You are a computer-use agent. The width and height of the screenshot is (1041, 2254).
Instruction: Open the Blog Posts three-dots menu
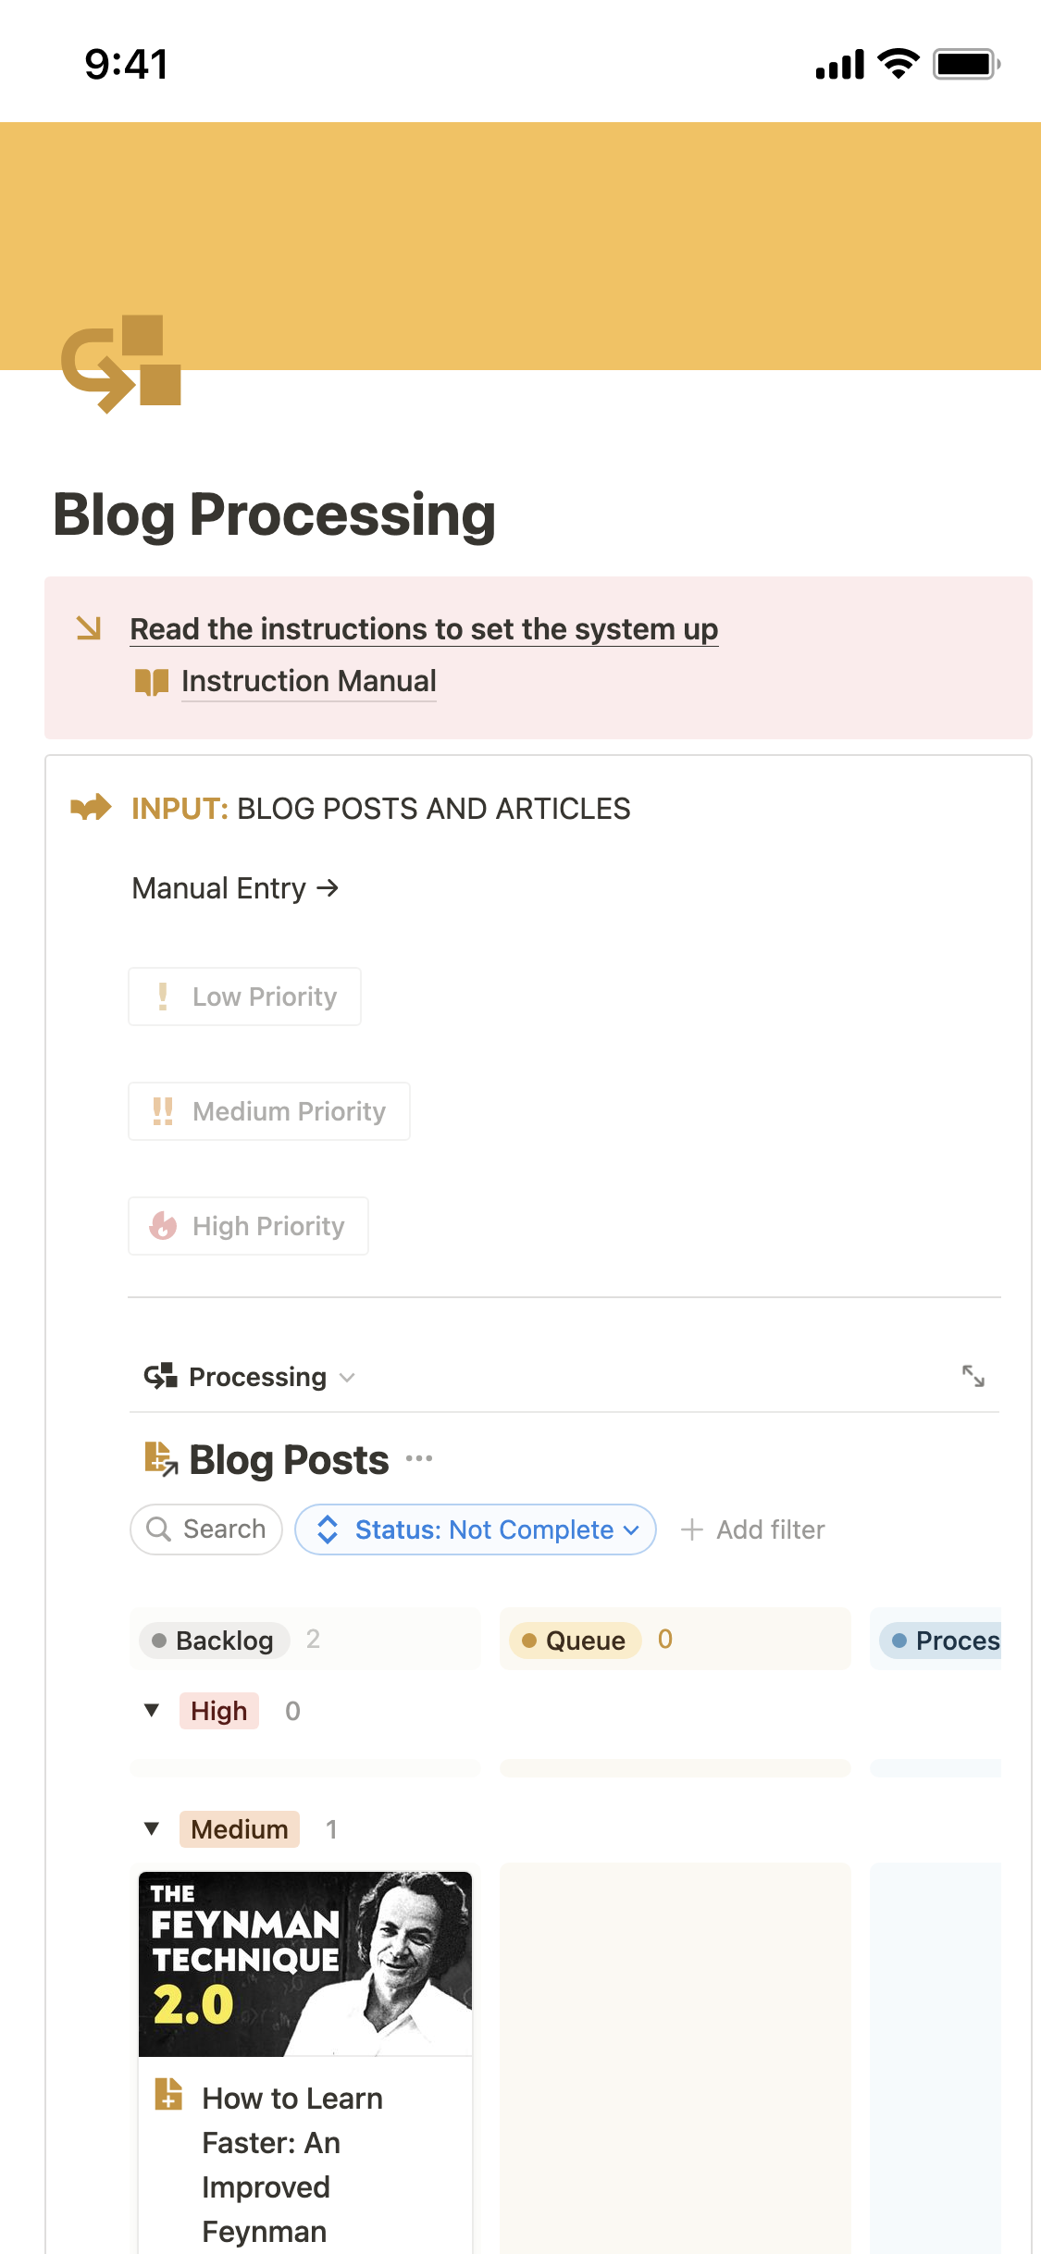coord(419,1459)
